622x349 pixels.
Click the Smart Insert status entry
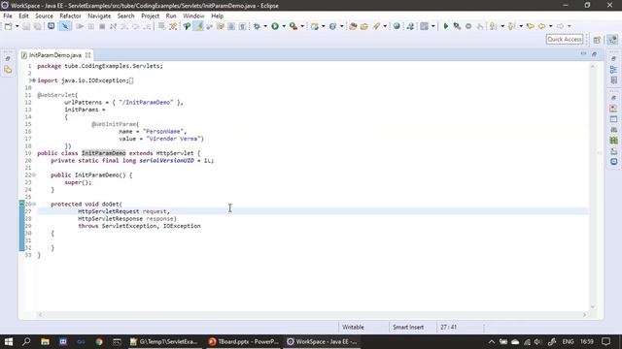click(x=408, y=328)
